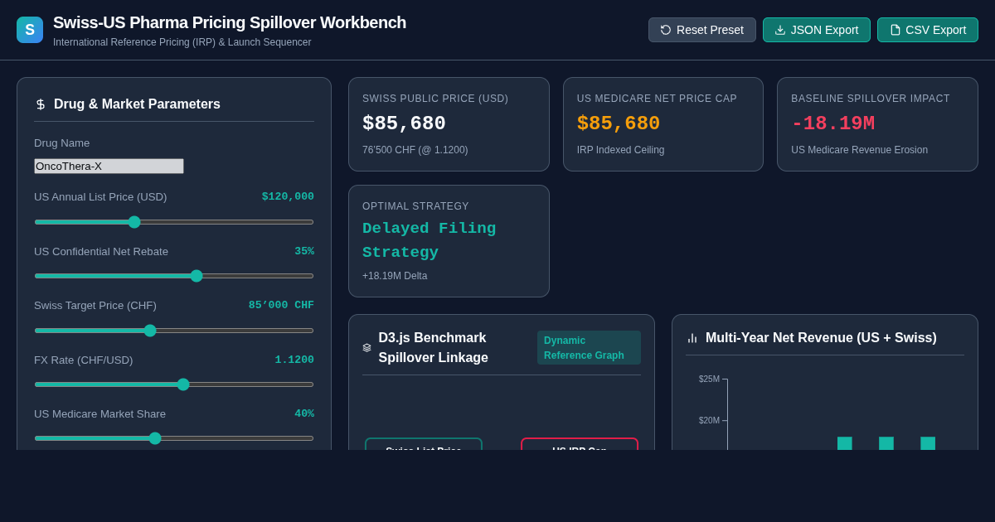The image size is (995, 522).
Task: Click the International Reference Pricing subtitle
Action: tap(182, 42)
